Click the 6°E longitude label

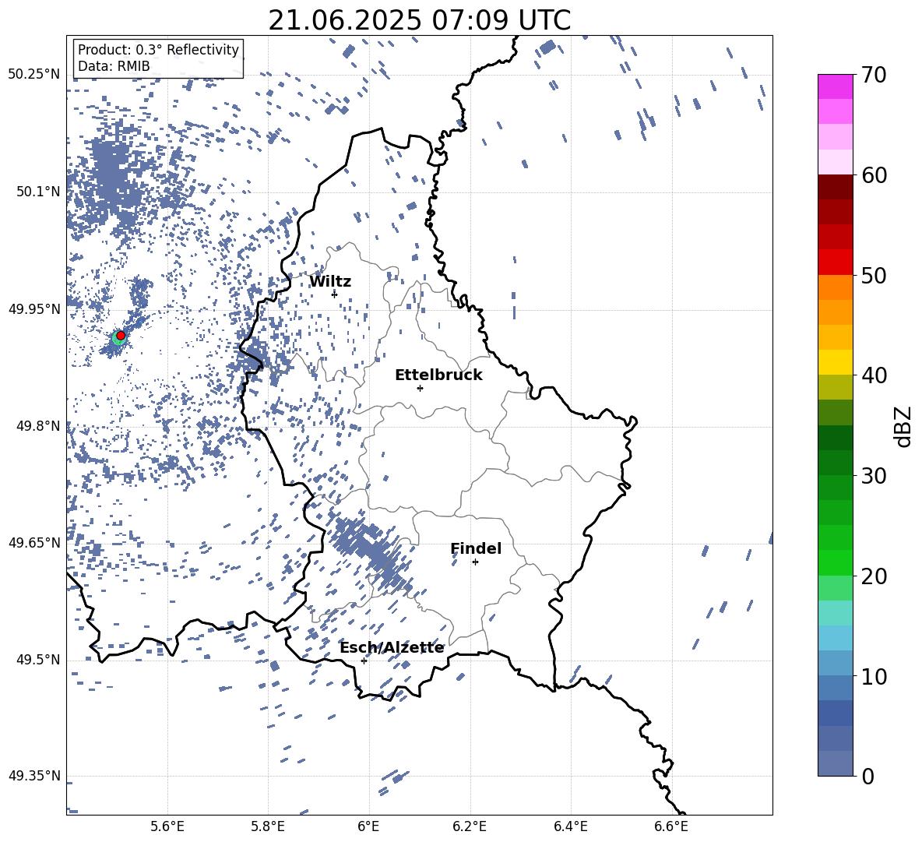(x=368, y=826)
